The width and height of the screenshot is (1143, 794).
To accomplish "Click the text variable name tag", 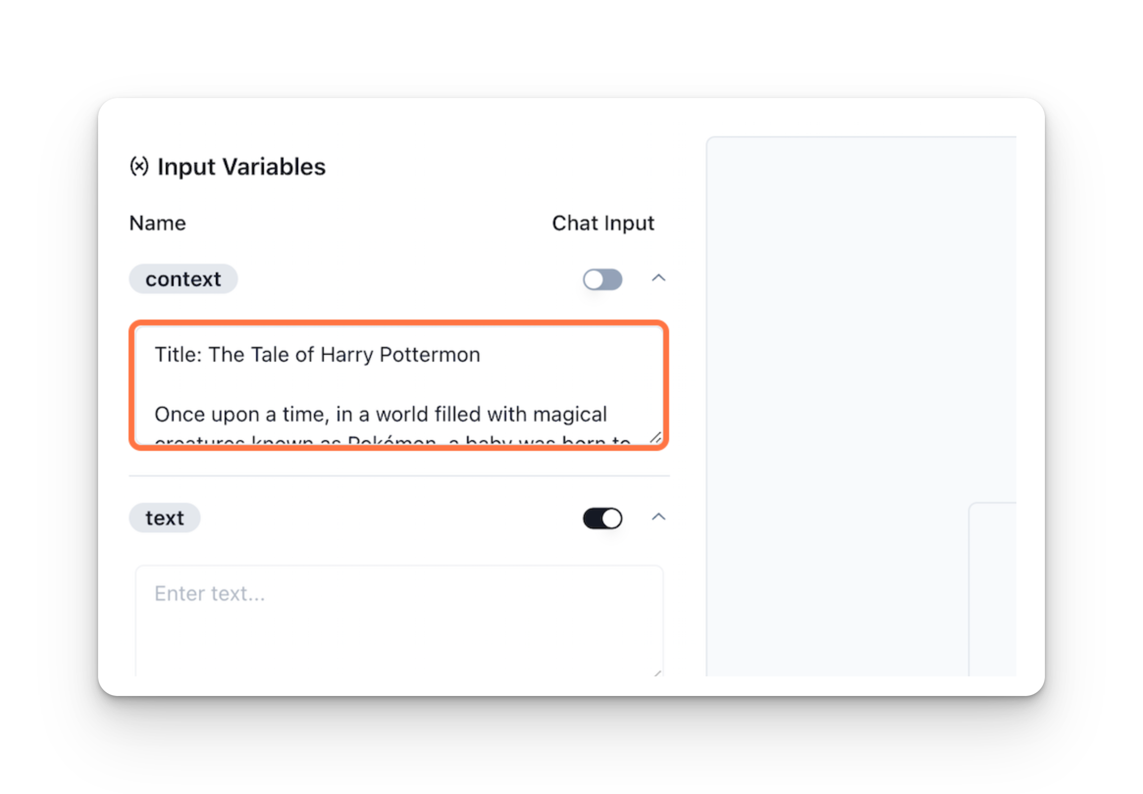I will (165, 519).
